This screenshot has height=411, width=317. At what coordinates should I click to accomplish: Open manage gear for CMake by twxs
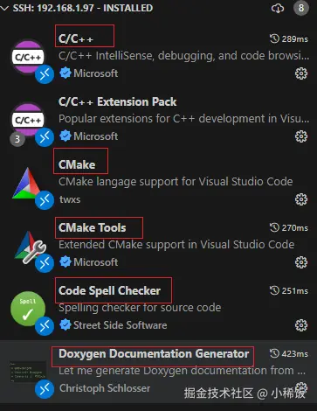(x=301, y=199)
